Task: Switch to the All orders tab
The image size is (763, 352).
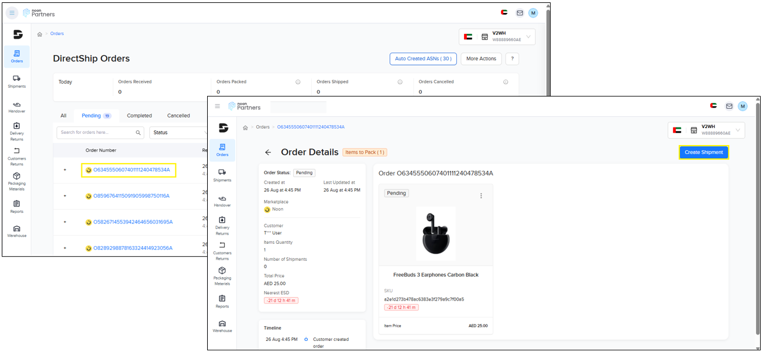Action: 63,116
